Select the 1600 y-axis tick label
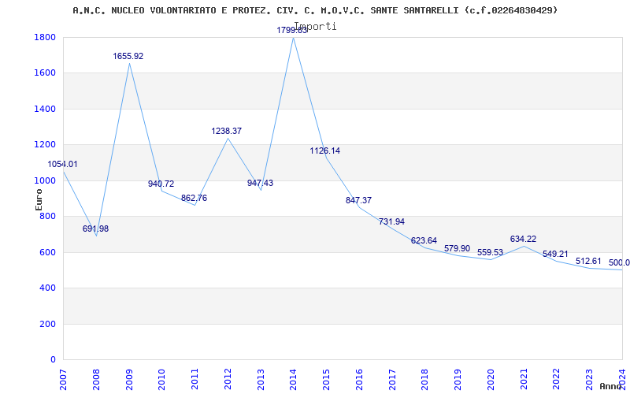 click(45, 73)
